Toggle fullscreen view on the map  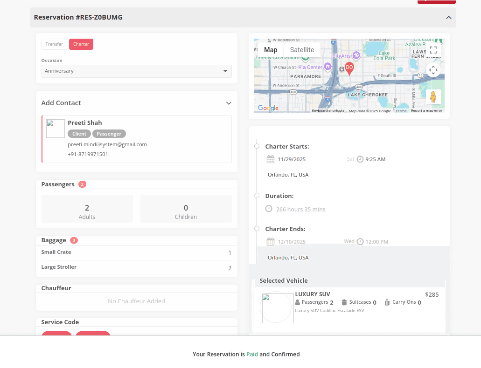pyautogui.click(x=433, y=50)
